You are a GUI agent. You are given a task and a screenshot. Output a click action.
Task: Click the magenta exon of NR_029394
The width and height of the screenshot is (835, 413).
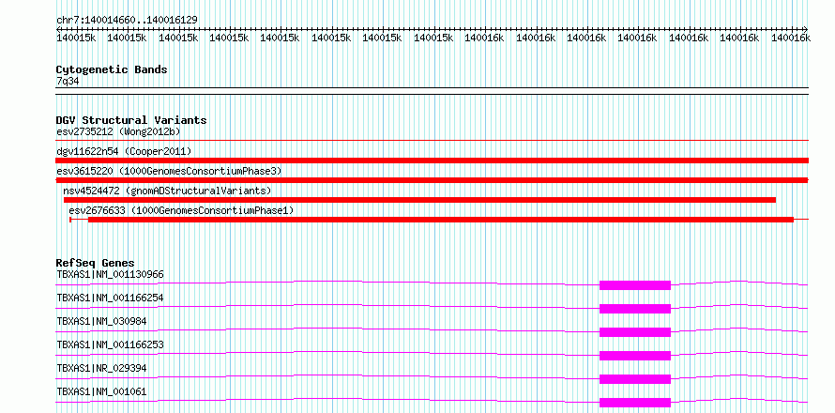pyautogui.click(x=635, y=379)
